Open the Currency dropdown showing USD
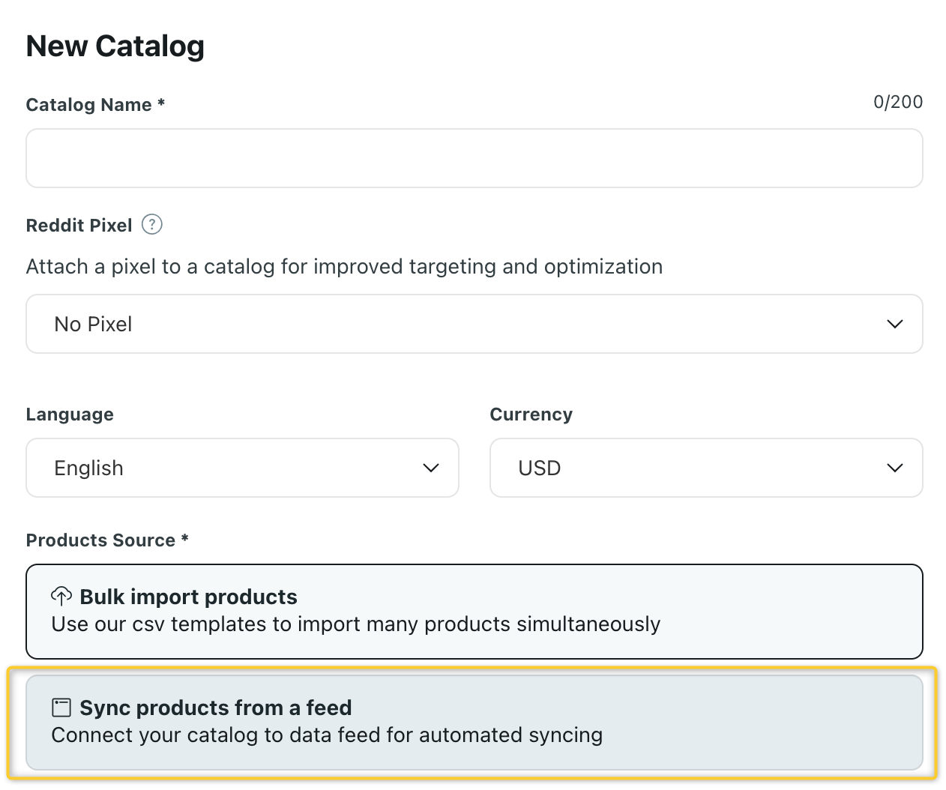Image resolution: width=946 pixels, height=790 pixels. (705, 468)
